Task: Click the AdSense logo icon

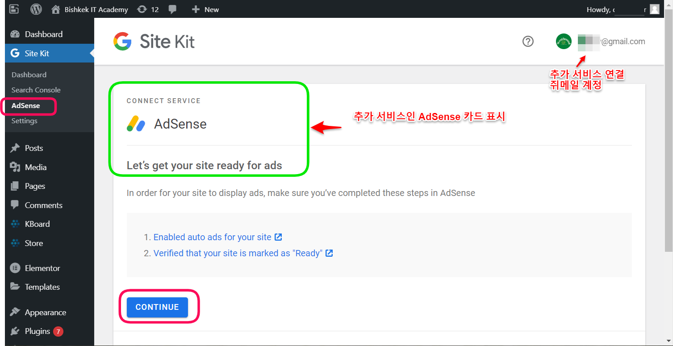Action: [136, 124]
